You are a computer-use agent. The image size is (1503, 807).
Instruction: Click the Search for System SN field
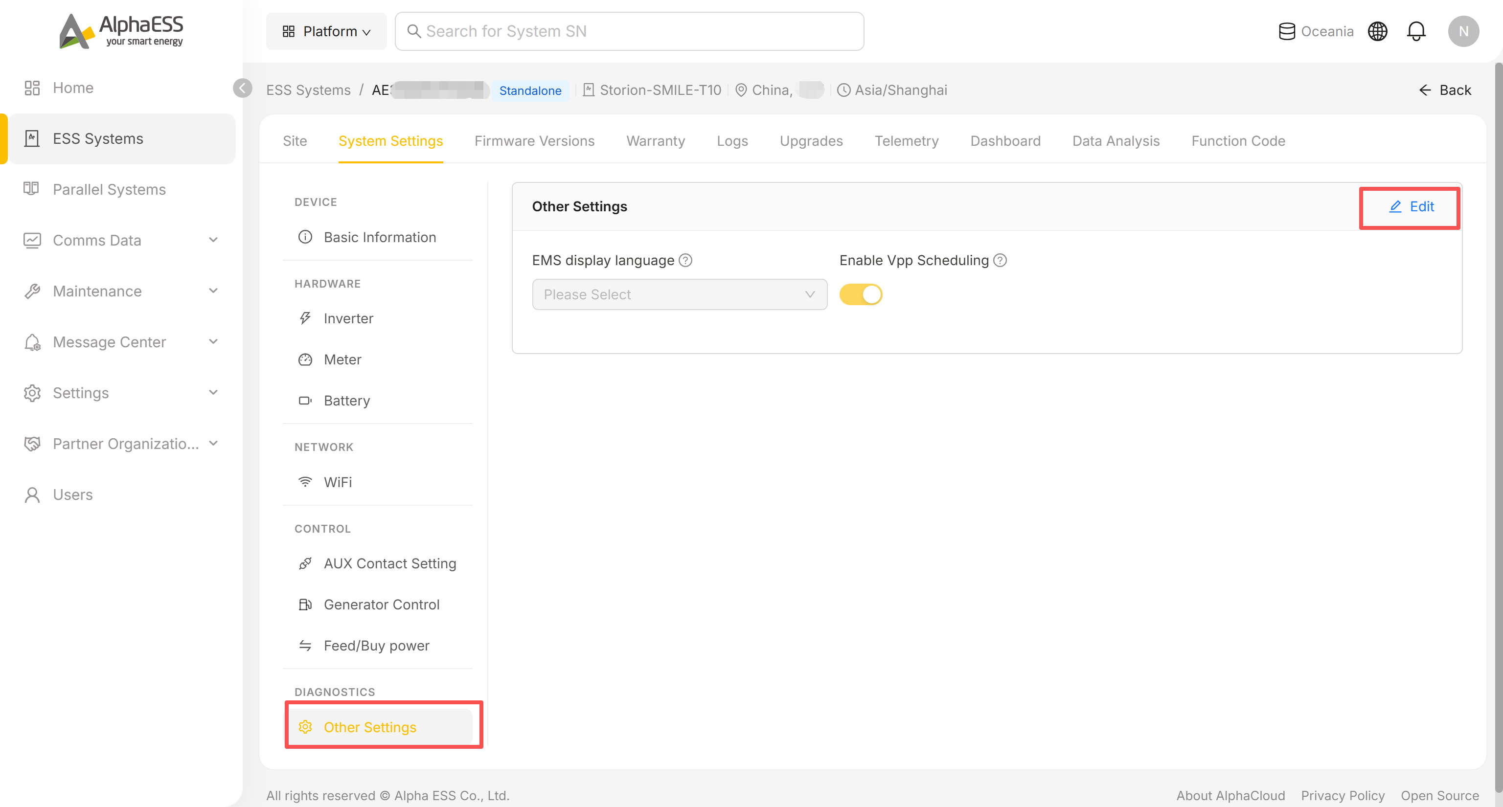tap(629, 31)
